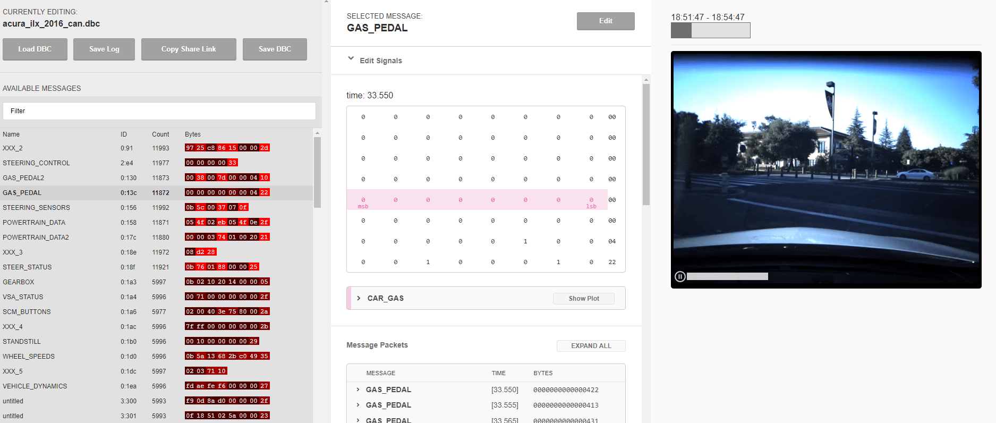
Task: Select the STEERING_CONTROL message
Action: pos(36,163)
